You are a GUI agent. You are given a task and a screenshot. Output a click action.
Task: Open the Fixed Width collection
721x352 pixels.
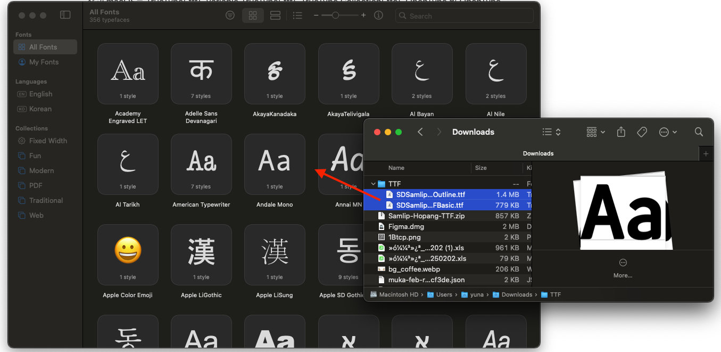[x=45, y=141]
